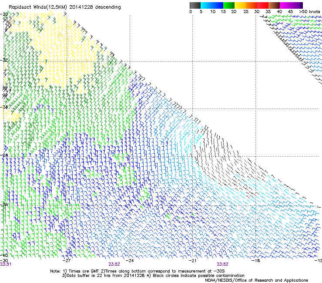Click the "0" label under the color scale

pyautogui.click(x=191, y=12)
